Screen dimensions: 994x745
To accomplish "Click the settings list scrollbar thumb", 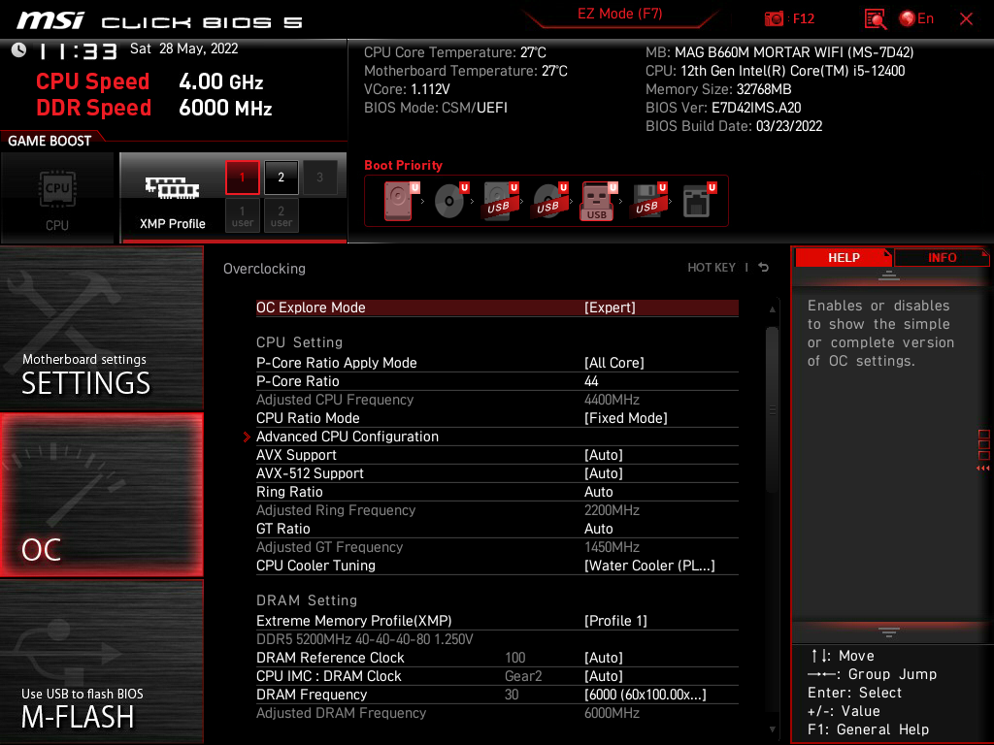I will (772, 410).
